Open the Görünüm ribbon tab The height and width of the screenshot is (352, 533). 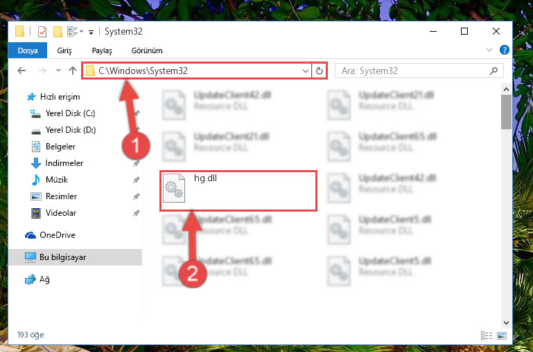pos(147,50)
